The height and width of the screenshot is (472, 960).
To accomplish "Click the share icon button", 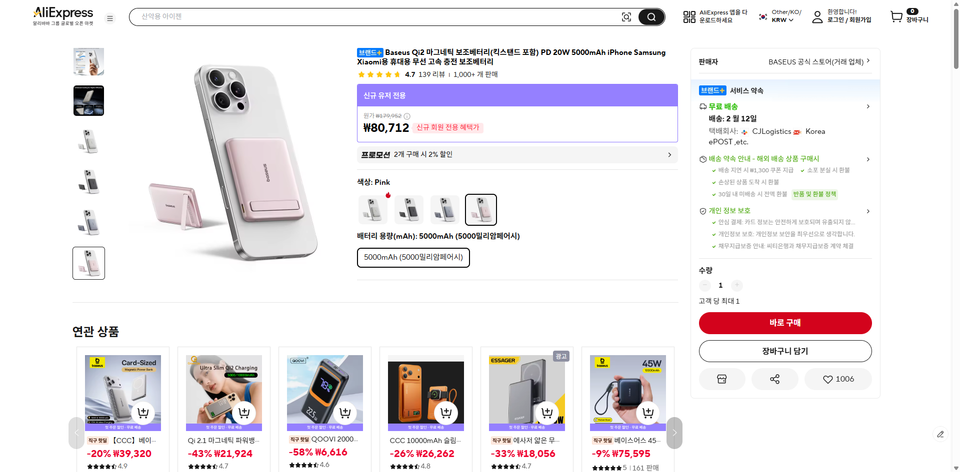I will (774, 379).
